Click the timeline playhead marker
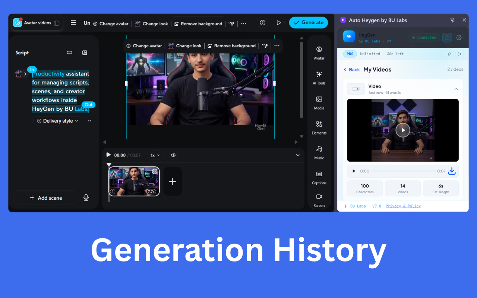477x298 pixels. pyautogui.click(x=109, y=164)
